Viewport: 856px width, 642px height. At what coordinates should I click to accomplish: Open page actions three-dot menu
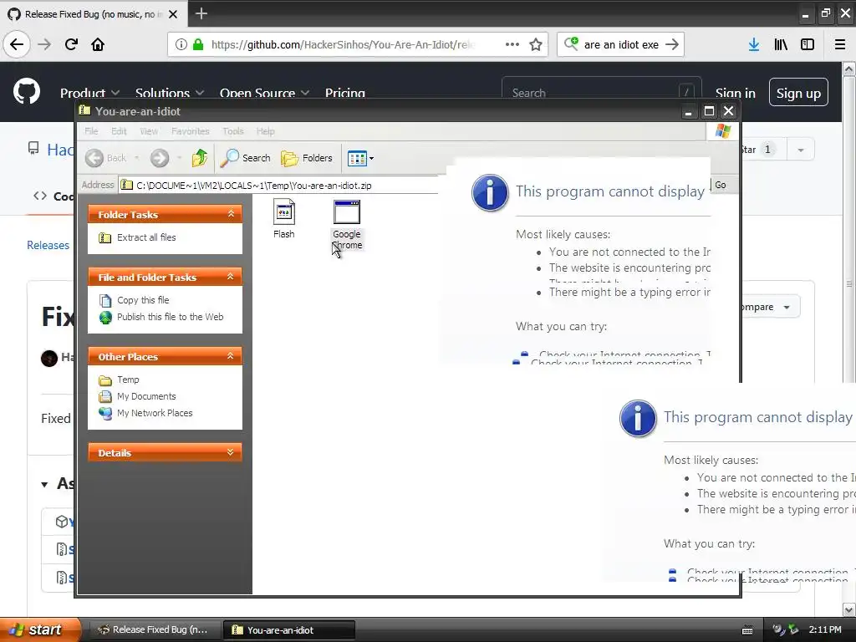(x=512, y=44)
